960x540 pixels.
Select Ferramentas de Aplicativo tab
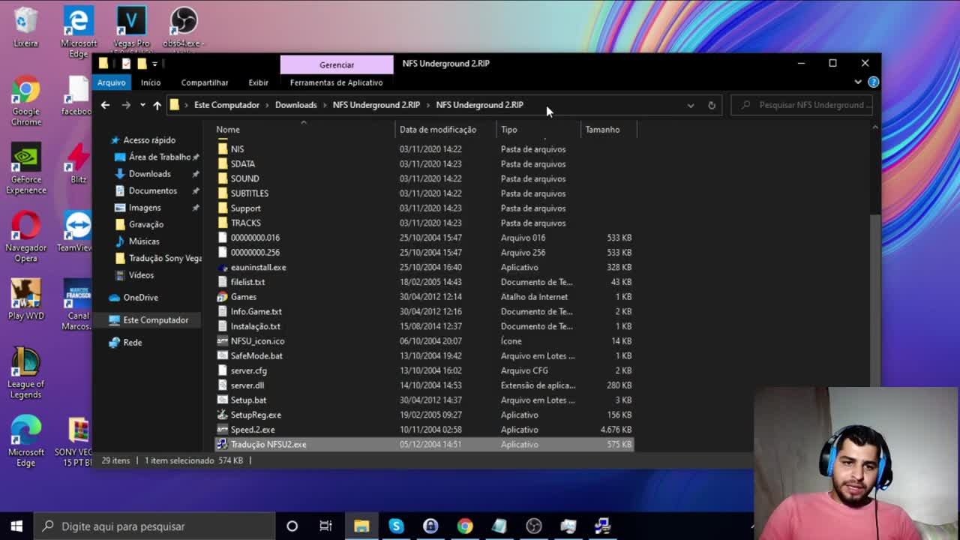pyautogui.click(x=336, y=82)
